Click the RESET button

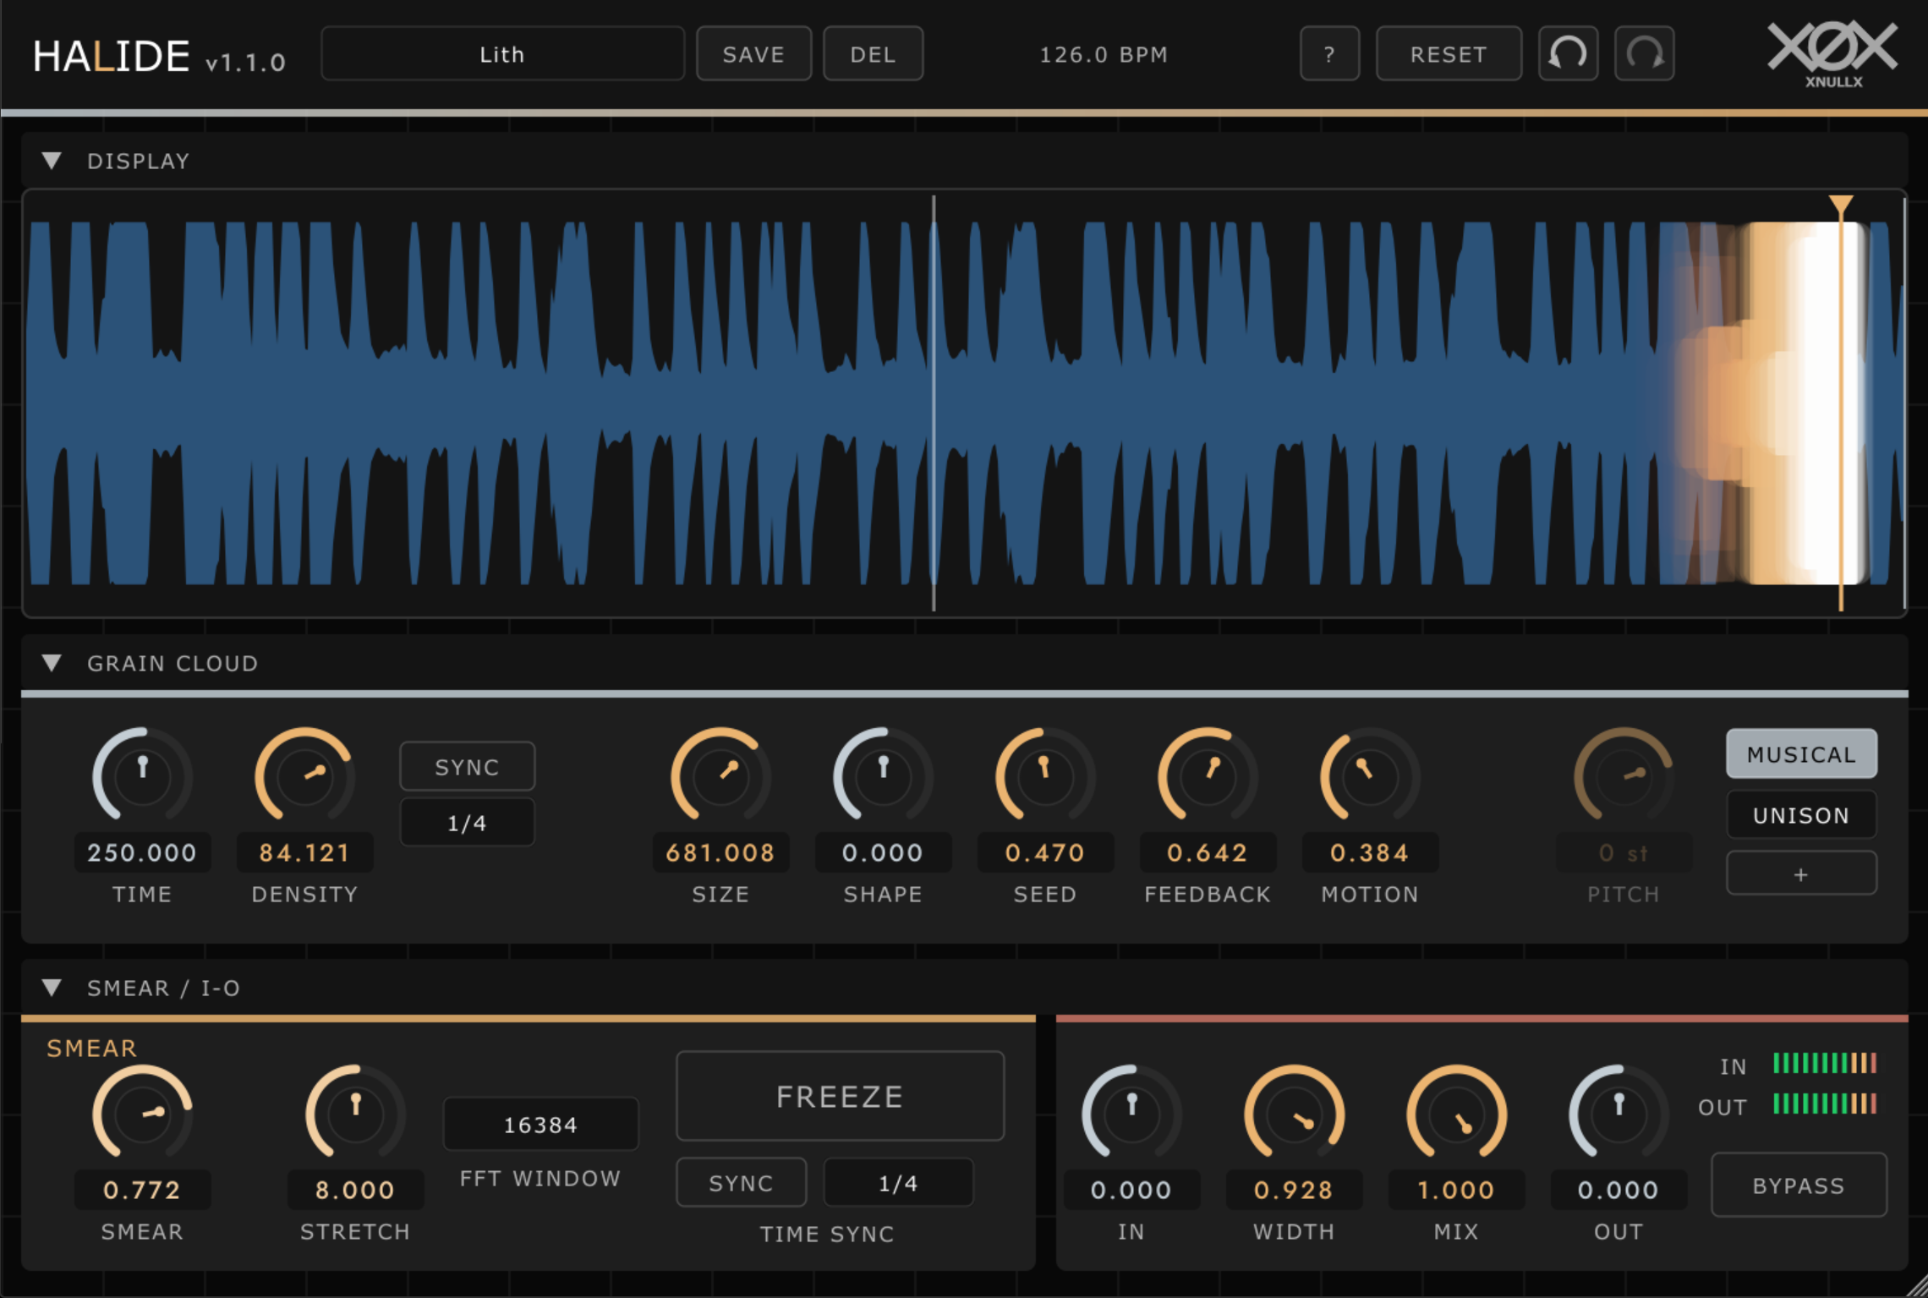[1449, 54]
